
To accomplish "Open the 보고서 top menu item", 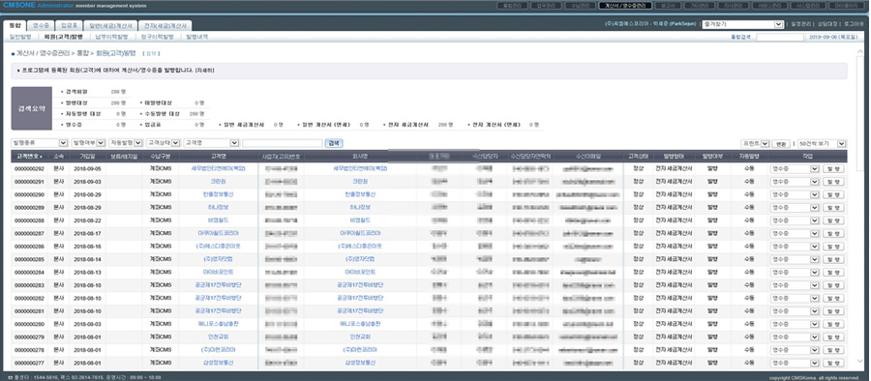I will point(668,5).
